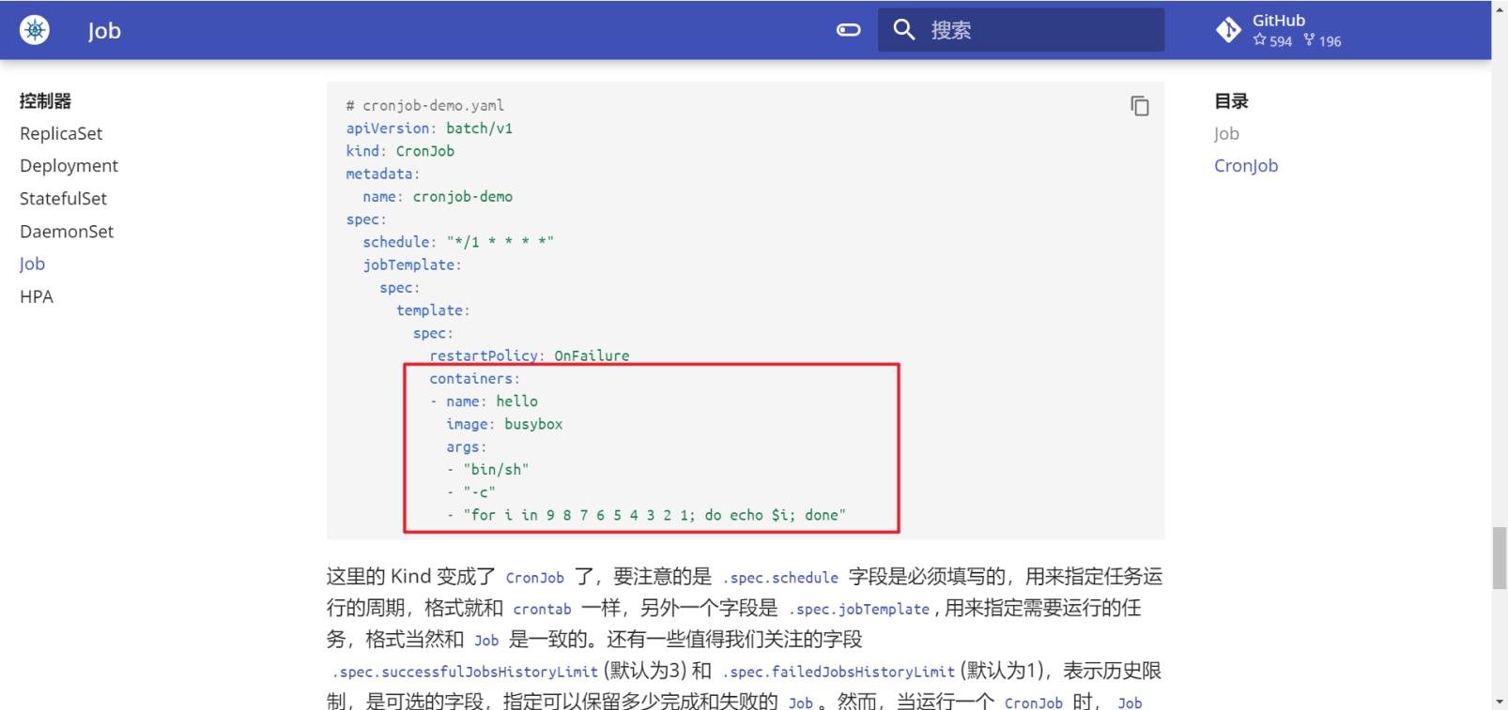Copy code with the clipboard icon
Viewport: 1508px width, 710px height.
tap(1139, 106)
